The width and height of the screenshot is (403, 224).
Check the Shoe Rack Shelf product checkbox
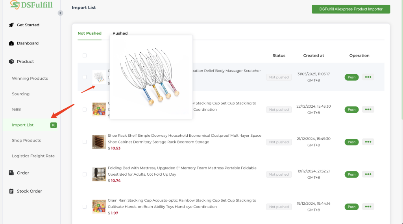pos(85,142)
